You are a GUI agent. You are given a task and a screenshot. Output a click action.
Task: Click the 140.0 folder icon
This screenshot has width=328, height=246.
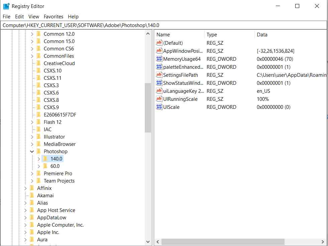click(45, 159)
